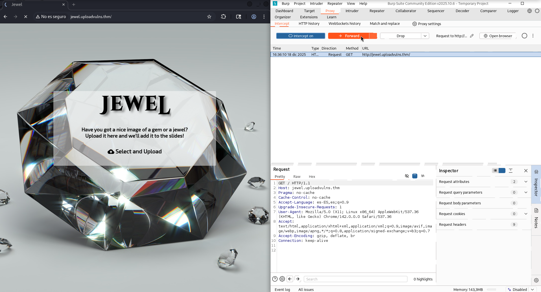
Task: Open help icon below the request editor
Action: [x=275, y=279]
